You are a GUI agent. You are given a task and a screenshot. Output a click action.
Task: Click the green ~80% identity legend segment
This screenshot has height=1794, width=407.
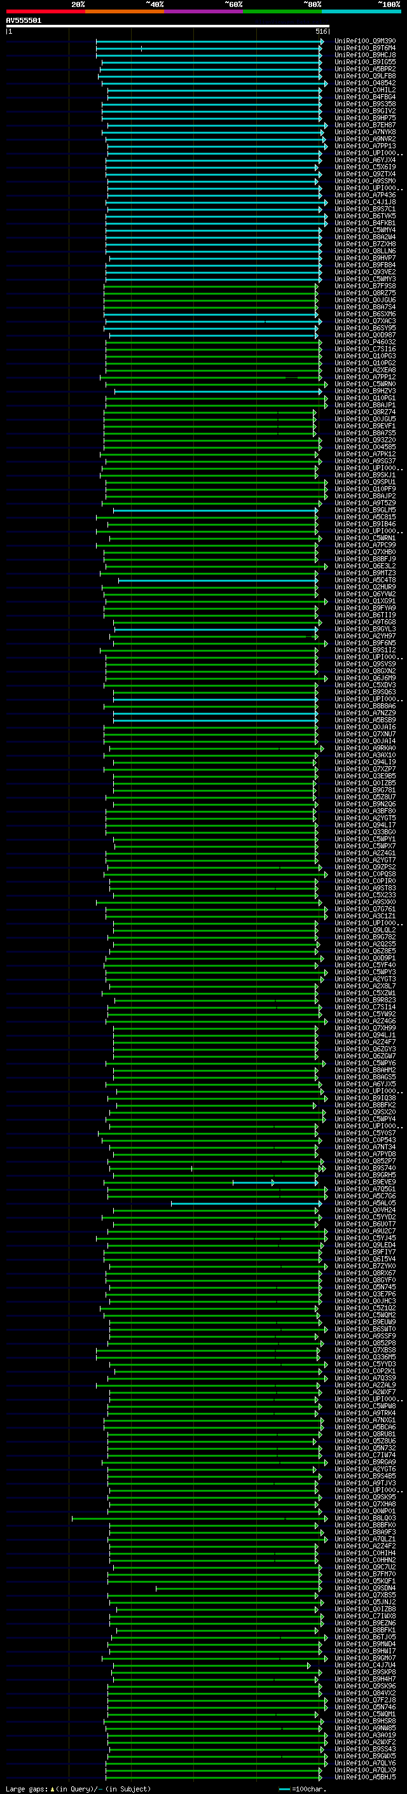click(x=282, y=11)
